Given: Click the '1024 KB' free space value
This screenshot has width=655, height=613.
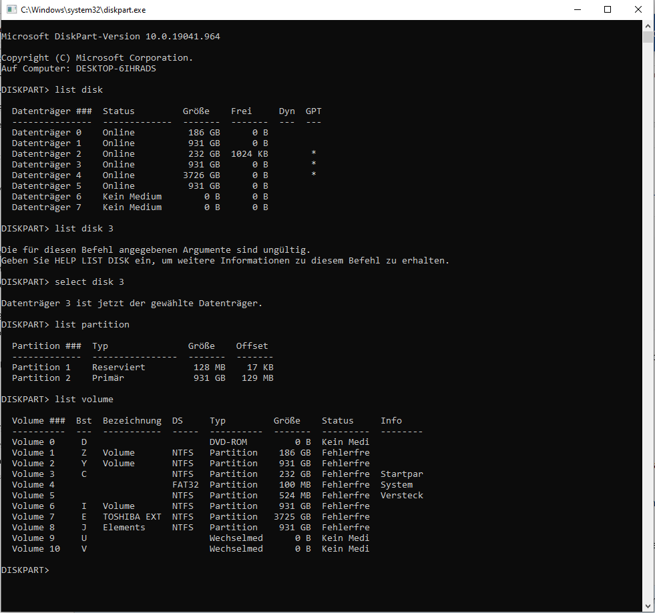Looking at the screenshot, I should point(250,153).
